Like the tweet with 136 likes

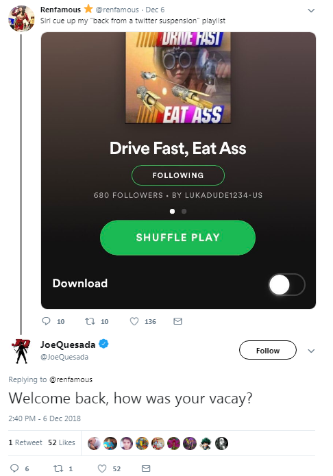tap(134, 321)
